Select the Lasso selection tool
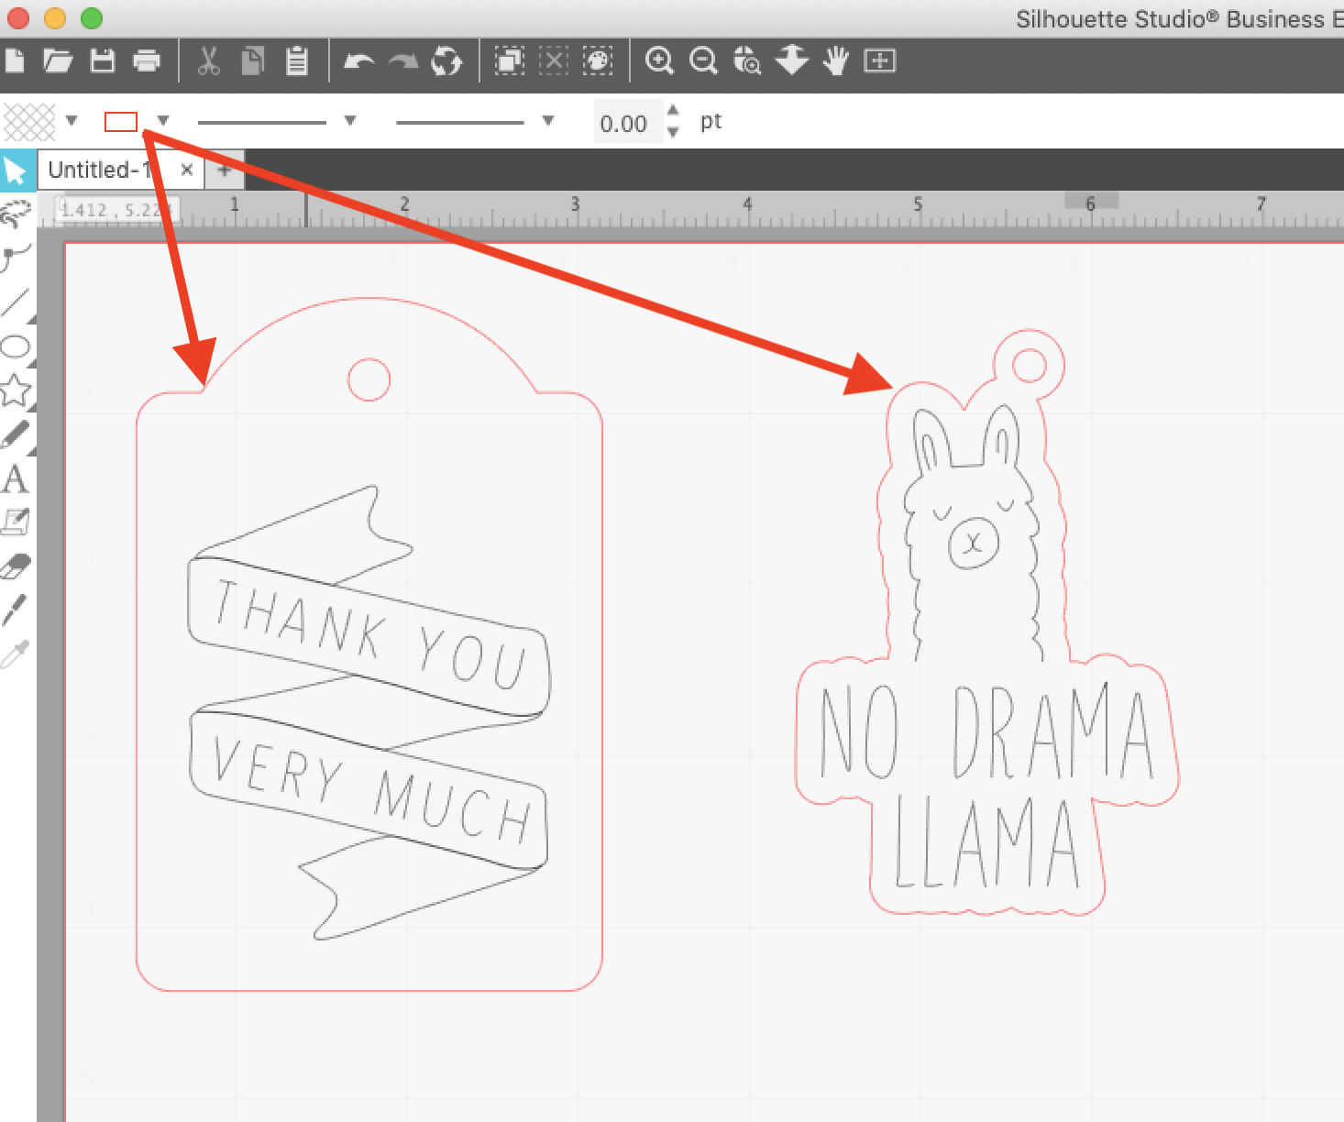1344x1122 pixels. coord(13,214)
